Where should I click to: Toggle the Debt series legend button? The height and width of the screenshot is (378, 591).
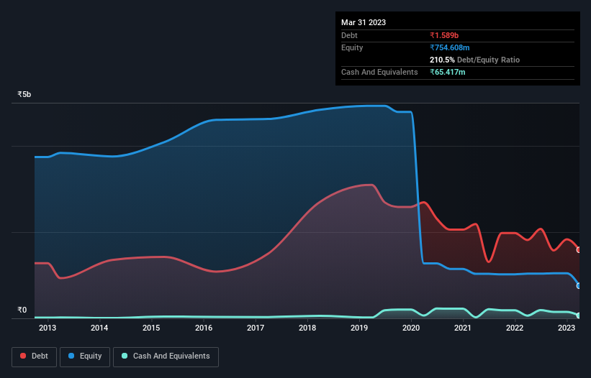tap(35, 356)
